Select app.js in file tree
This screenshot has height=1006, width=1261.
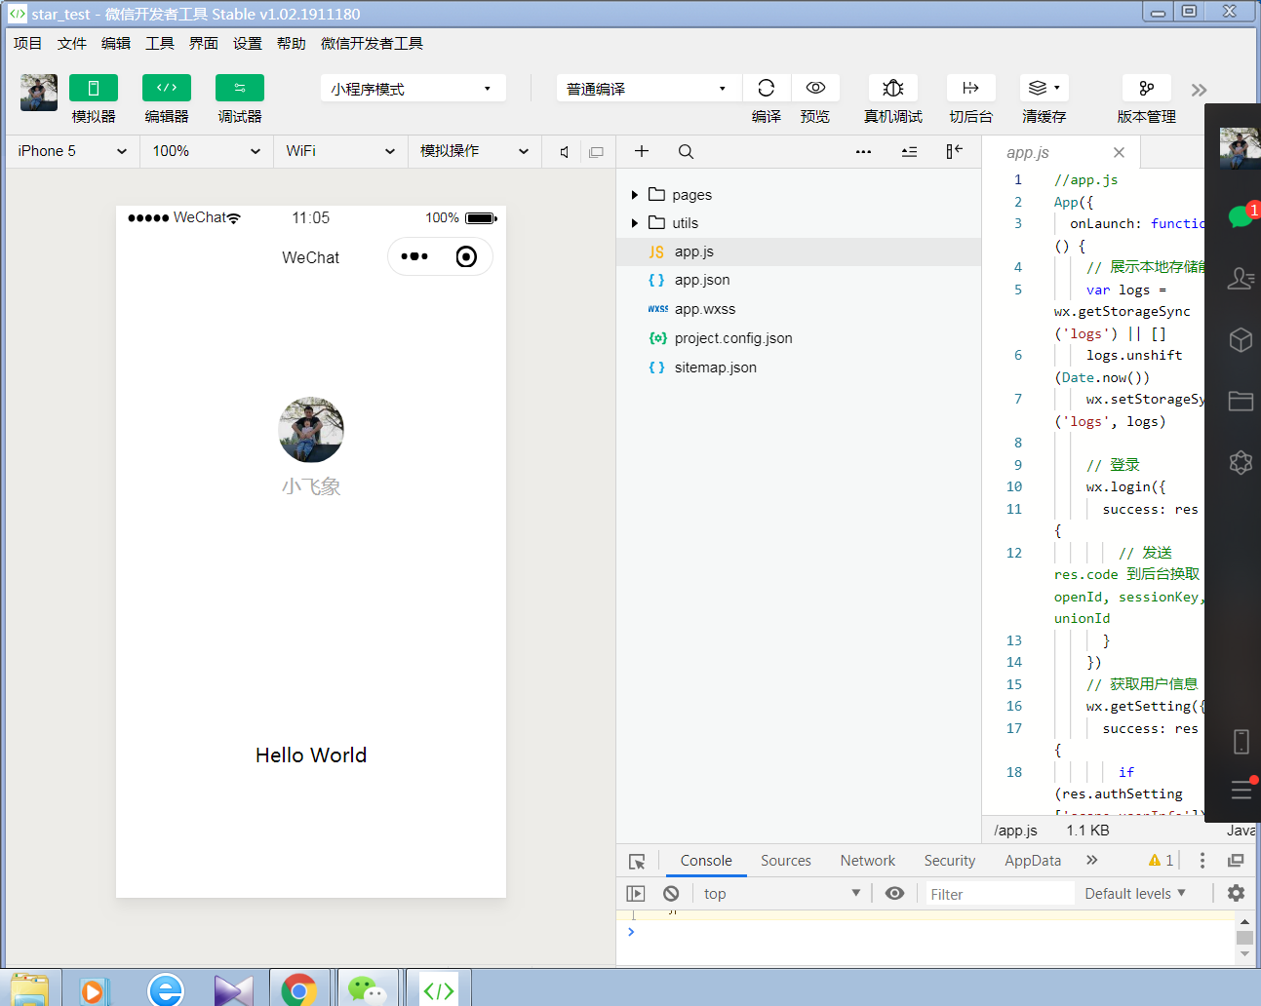click(799, 251)
